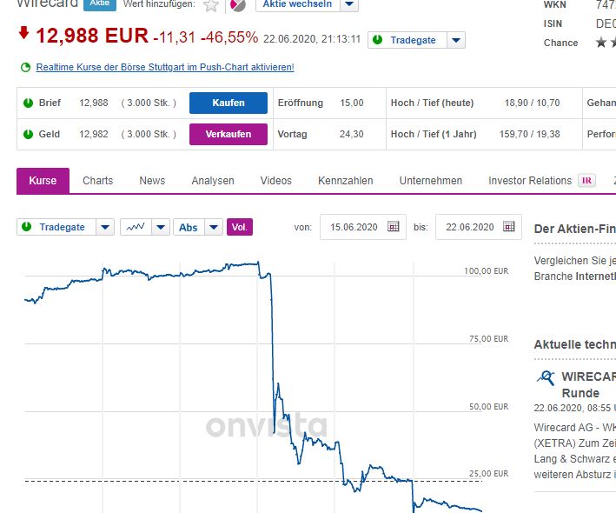Viewport: 616px width, 513px height.
Task: Activate Realtime Kurse Börse Stuttgart push-chart link
Action: click(x=165, y=67)
